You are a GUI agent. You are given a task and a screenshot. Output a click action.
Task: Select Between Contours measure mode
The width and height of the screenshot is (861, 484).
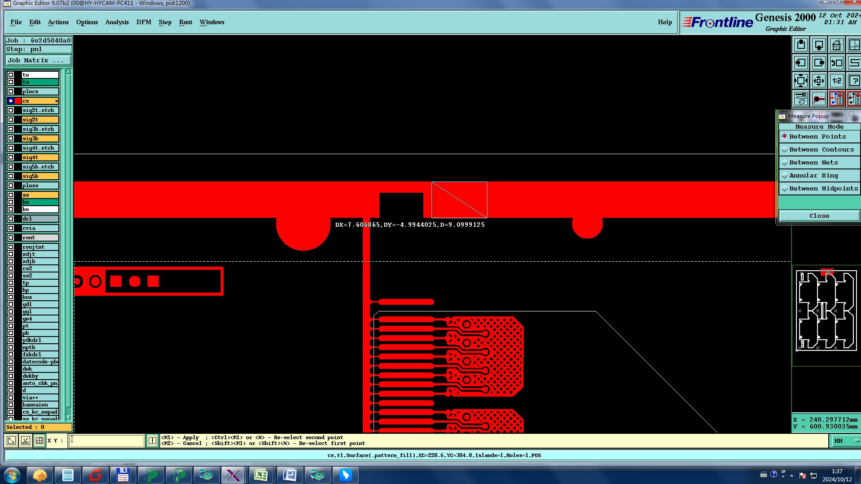pyautogui.click(x=821, y=150)
